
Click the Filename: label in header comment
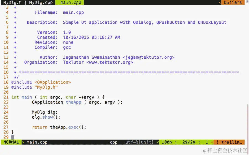(46, 12)
